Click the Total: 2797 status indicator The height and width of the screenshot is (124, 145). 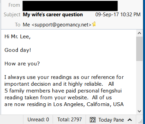point(70,120)
